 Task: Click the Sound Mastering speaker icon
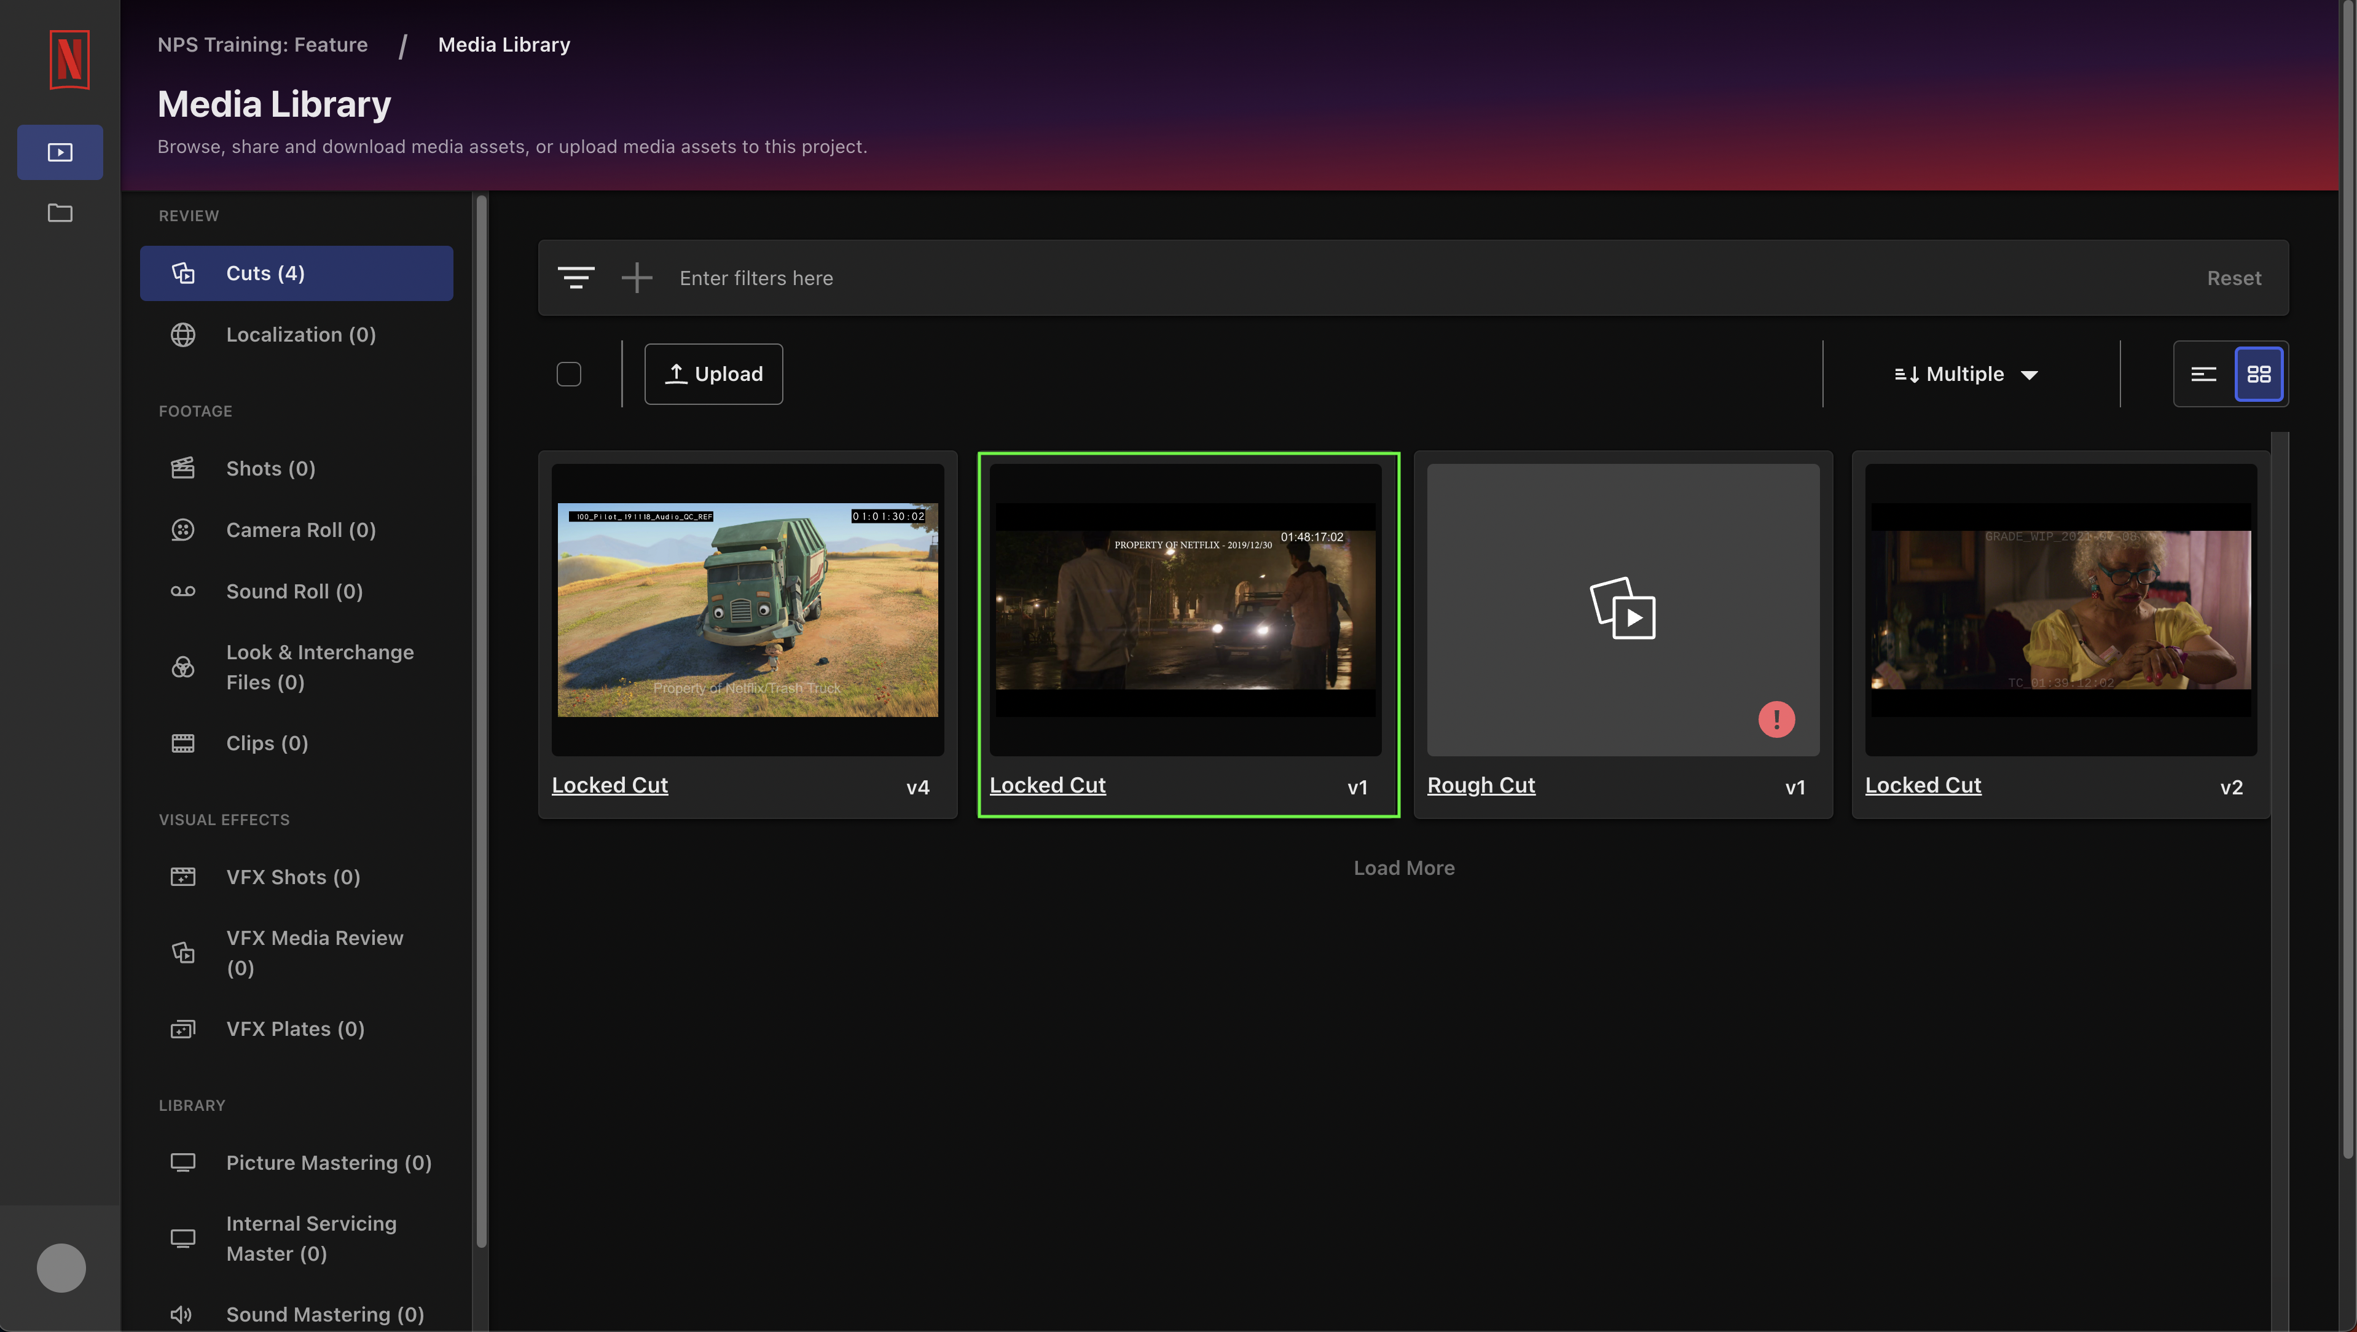point(181,1315)
